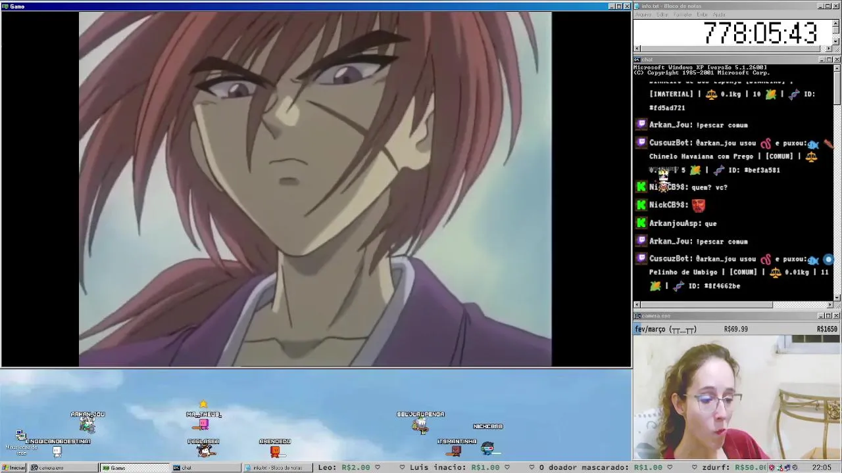The height and width of the screenshot is (473, 842).
Task: Click the chat horizontal scrollbar right arrow
Action: click(x=829, y=305)
